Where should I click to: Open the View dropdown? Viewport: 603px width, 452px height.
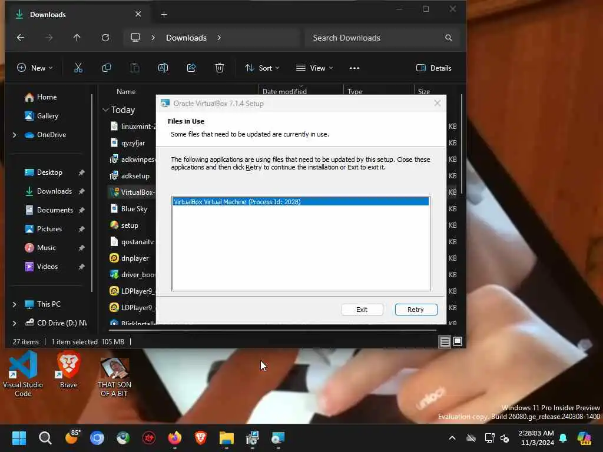314,68
